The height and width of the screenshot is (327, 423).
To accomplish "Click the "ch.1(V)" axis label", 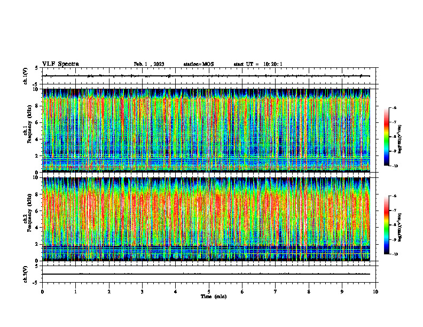I will click(25, 76).
